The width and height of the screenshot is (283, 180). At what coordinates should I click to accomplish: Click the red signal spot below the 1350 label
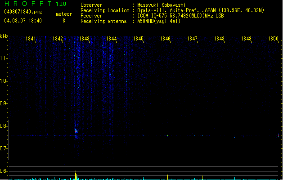[x=278, y=135]
